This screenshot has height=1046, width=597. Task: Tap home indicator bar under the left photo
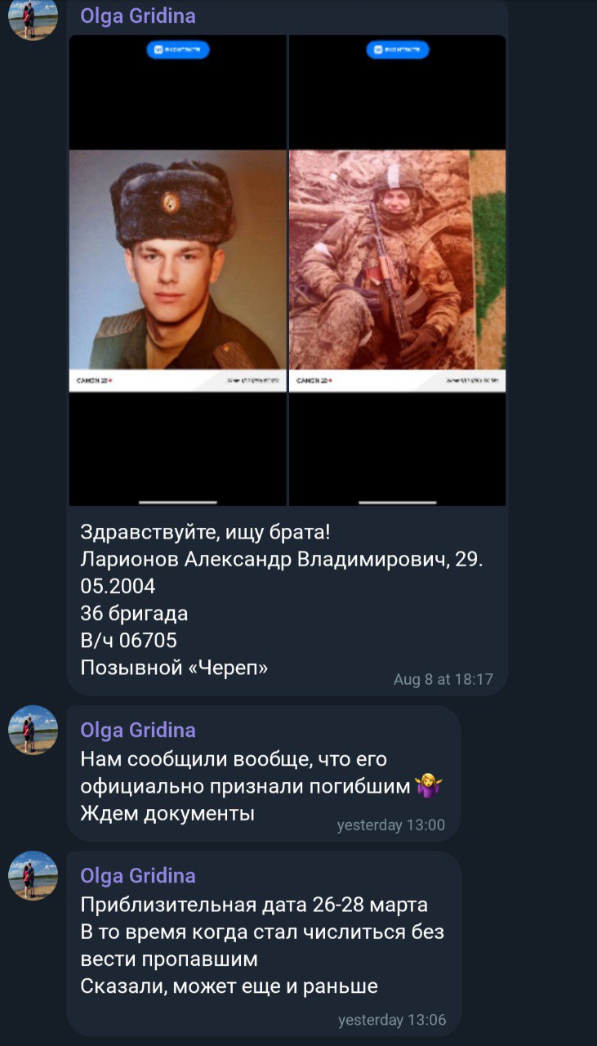[178, 502]
